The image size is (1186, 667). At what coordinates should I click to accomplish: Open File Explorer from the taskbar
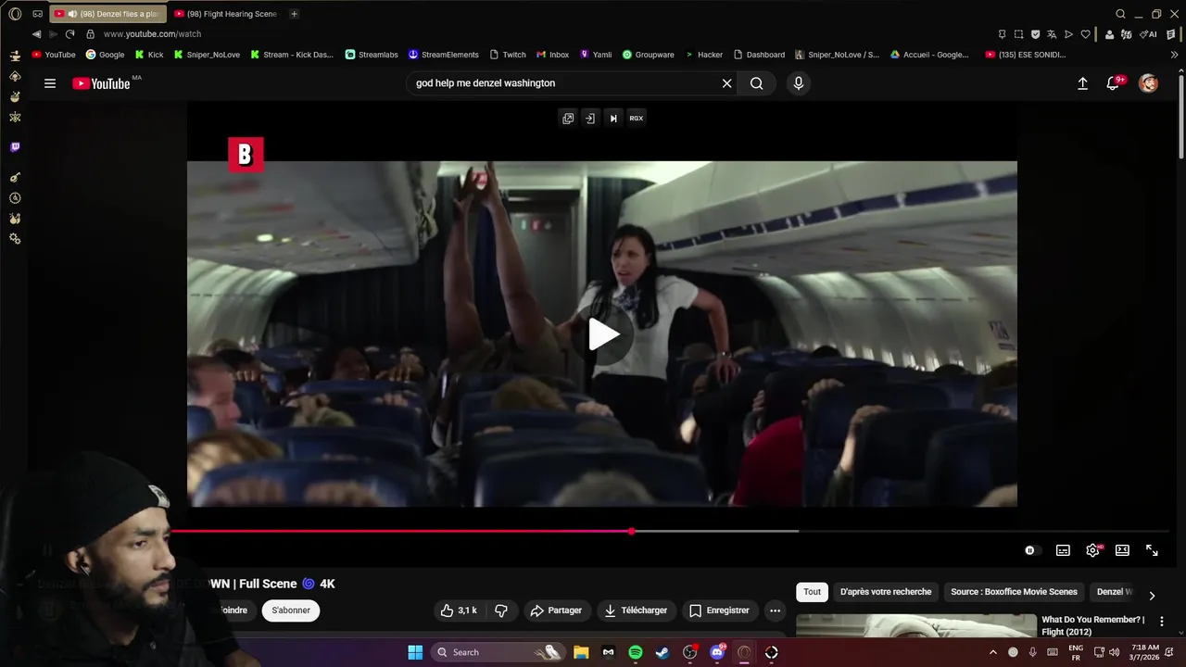point(581,652)
